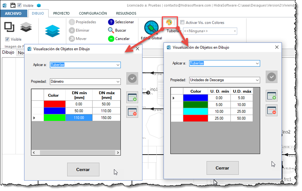This screenshot has width=302, height=191.
Task: Toggle the Visible checkbox in the title bar
Action: point(19,5)
